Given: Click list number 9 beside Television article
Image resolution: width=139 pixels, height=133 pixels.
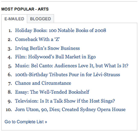Looking at the screenshot, I should [10, 101].
